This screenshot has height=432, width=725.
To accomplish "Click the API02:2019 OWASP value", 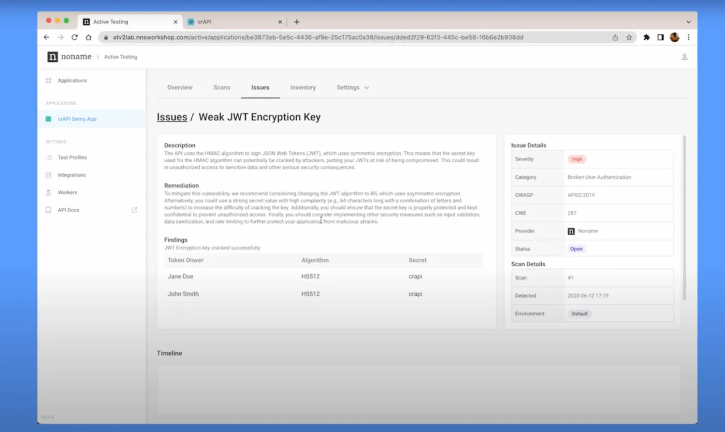I will pyautogui.click(x=581, y=195).
